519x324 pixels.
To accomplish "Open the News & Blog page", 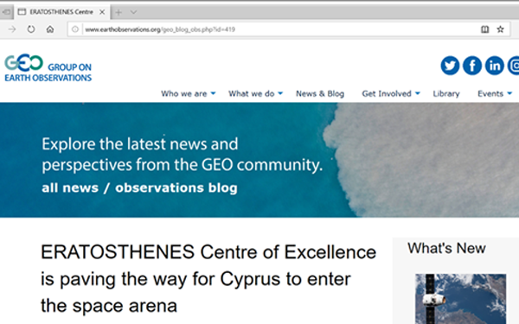I will click(320, 94).
